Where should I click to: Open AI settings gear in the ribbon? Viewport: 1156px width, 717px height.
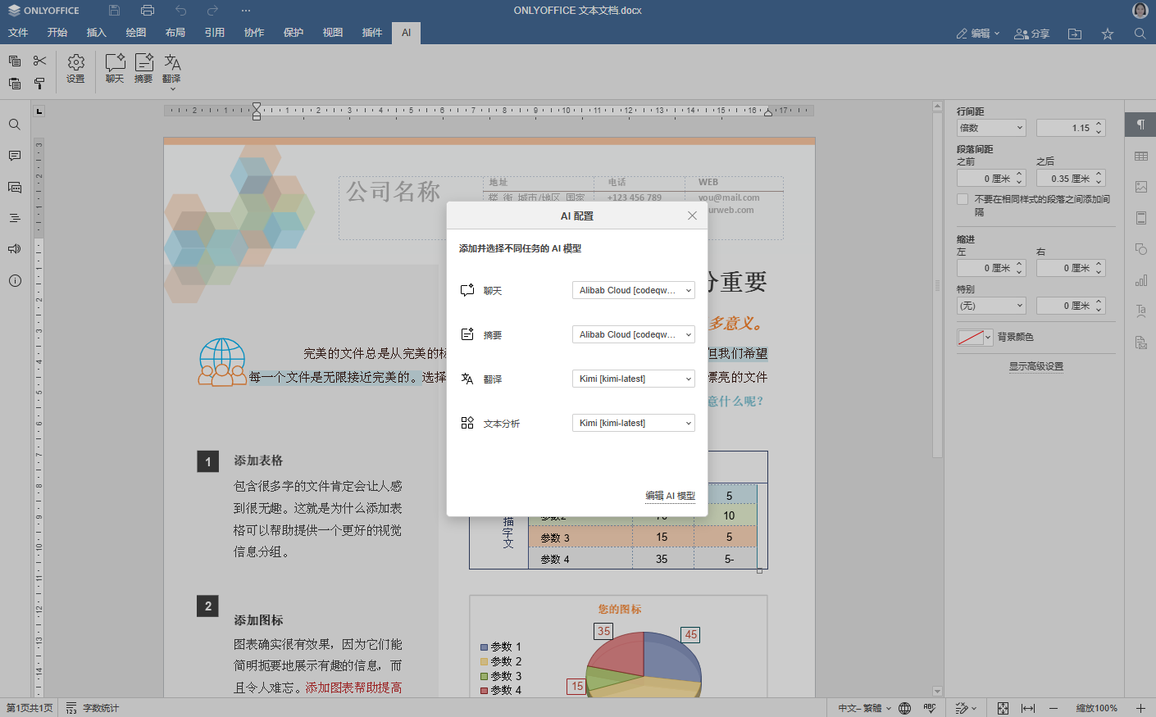point(75,69)
